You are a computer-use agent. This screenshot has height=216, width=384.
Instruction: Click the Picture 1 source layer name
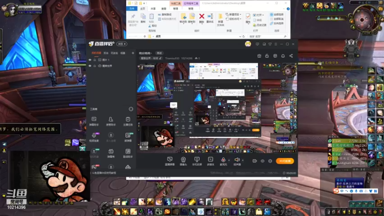click(x=106, y=60)
